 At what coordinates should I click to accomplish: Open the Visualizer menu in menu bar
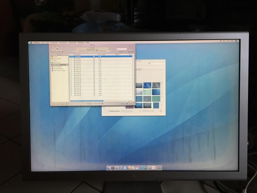(x=63, y=42)
